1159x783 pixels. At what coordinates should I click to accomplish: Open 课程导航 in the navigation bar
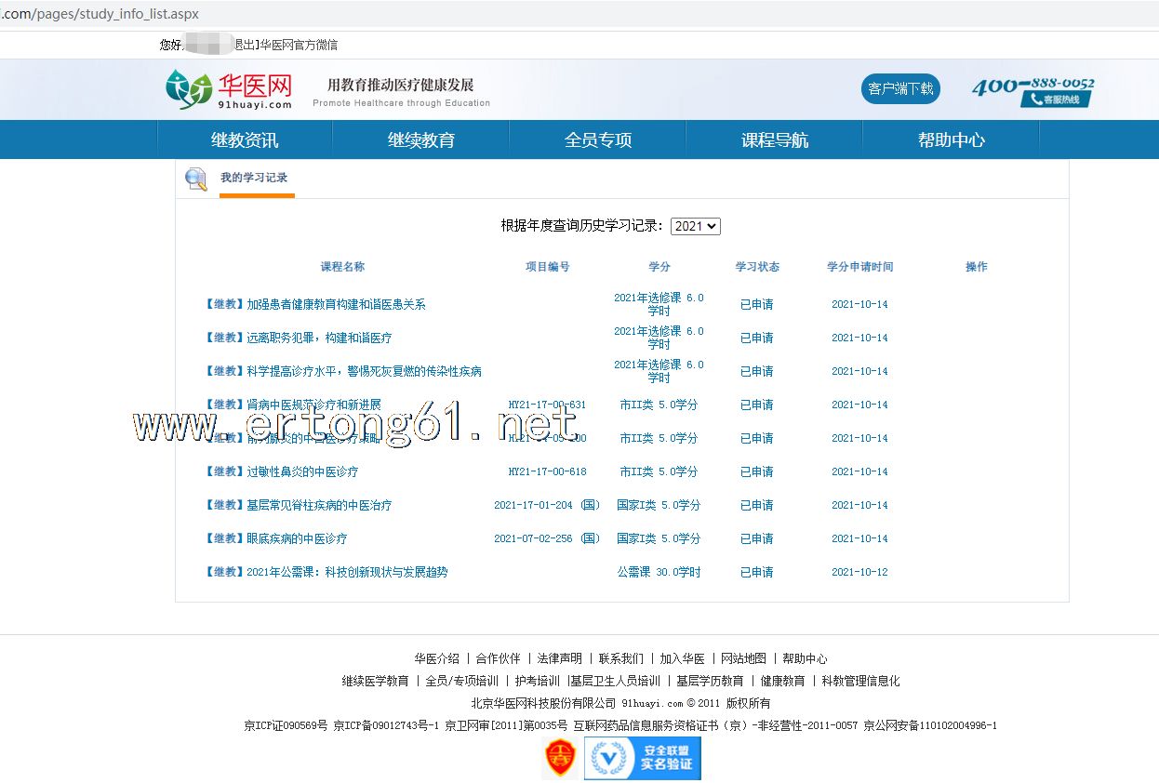775,140
